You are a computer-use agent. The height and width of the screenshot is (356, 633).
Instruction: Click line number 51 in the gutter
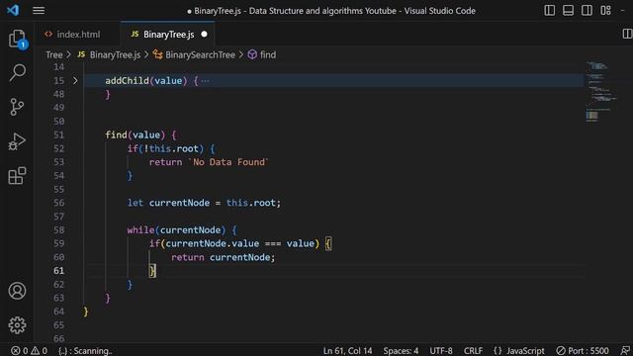pos(59,134)
